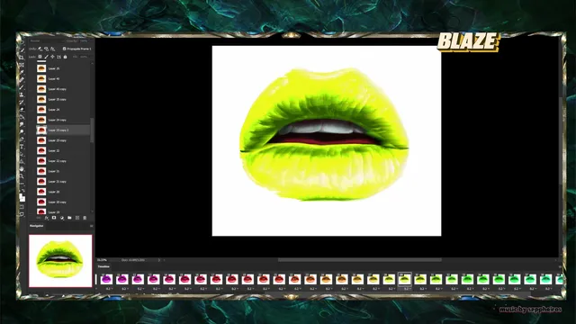Click the Navigator preview thumbnail
Viewport: 576px width, 324px height.
pos(60,261)
